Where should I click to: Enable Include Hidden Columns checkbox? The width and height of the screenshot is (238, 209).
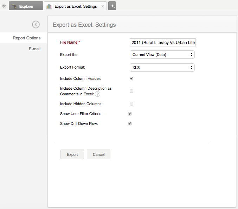coord(131,104)
